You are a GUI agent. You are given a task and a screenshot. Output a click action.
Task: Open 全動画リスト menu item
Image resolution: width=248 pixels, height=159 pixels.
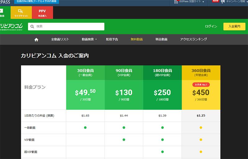pyautogui.click(x=60, y=39)
